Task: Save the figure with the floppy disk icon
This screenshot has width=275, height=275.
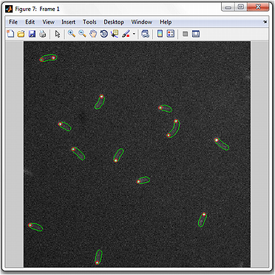Action: tap(32, 34)
